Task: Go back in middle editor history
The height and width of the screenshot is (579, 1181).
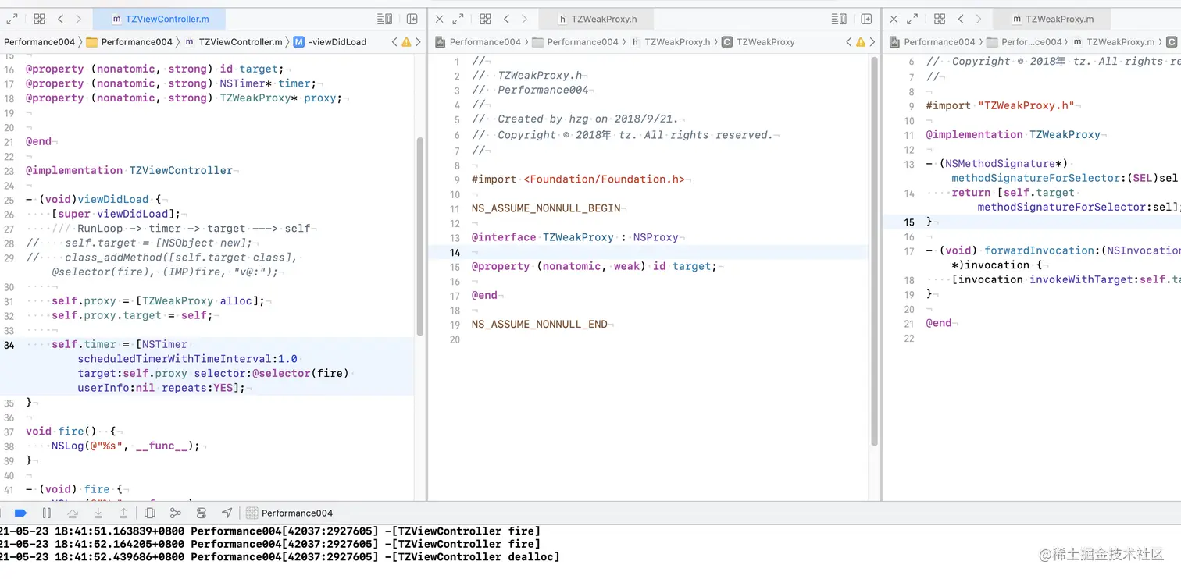Action: click(506, 19)
